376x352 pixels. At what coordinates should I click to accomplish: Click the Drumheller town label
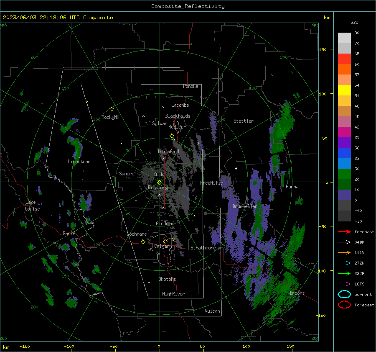245,206
